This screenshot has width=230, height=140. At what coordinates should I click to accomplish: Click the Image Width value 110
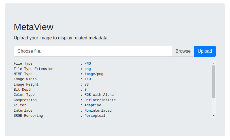click(88, 79)
